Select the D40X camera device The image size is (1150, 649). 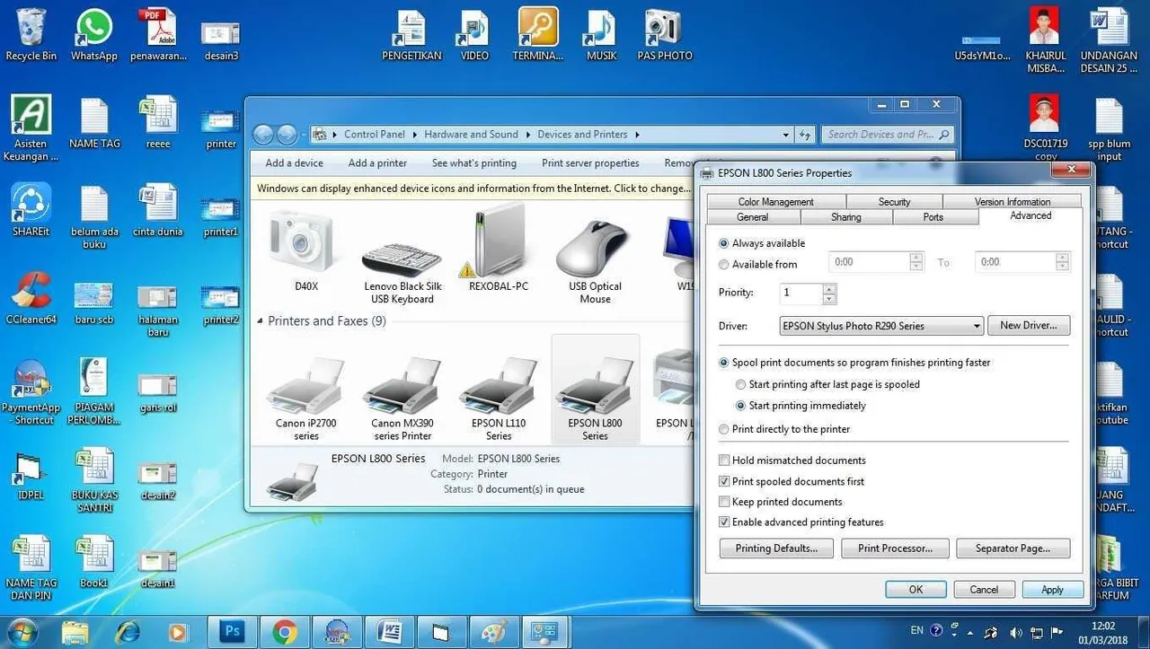[x=305, y=252]
